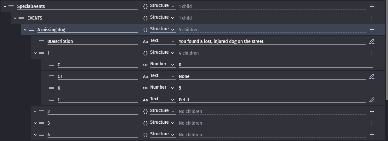The height and width of the screenshot is (141, 388).
Task: Edit the T value with pencil icon
Action: click(x=372, y=100)
